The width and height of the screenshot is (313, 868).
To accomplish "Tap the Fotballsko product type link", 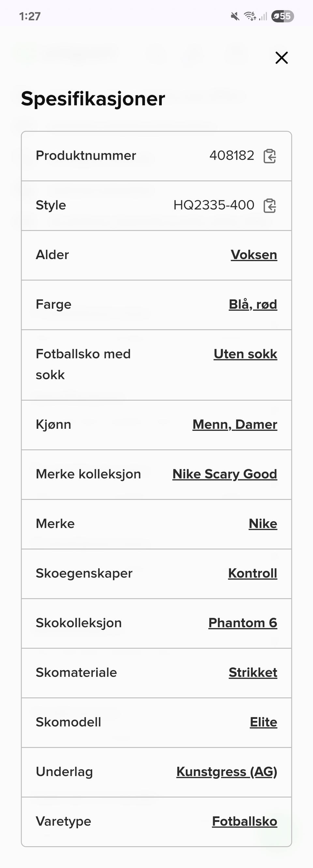I will (244, 821).
